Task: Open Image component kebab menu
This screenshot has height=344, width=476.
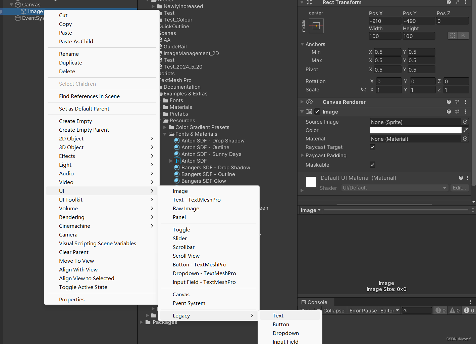Action: tap(466, 112)
